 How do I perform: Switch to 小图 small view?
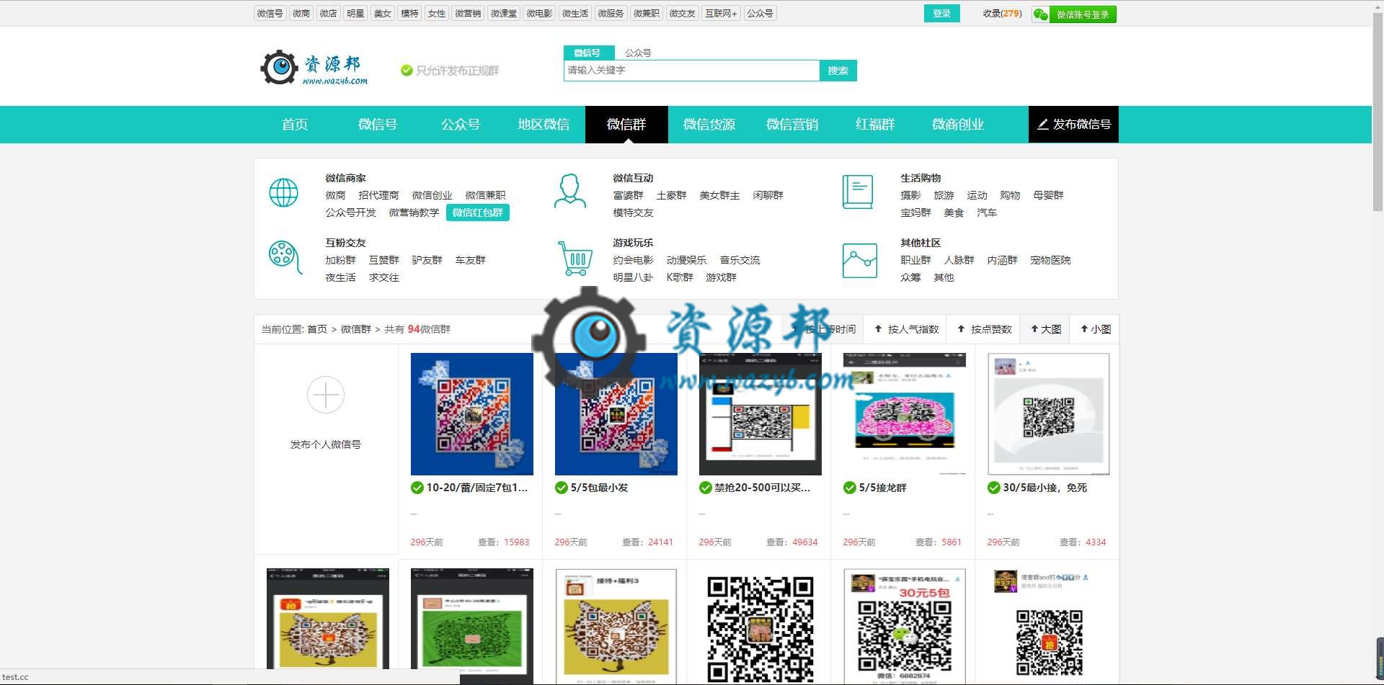1095,329
